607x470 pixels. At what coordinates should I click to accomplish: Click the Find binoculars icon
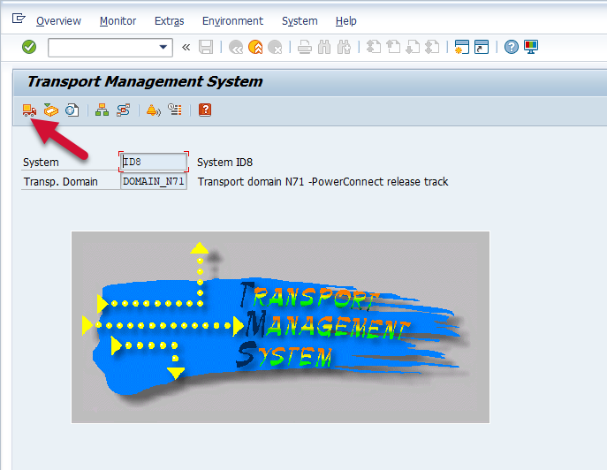coord(324,48)
